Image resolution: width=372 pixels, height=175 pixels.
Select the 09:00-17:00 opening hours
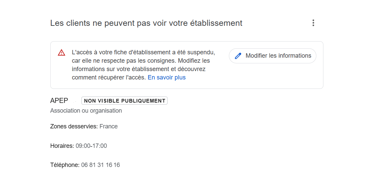click(91, 146)
